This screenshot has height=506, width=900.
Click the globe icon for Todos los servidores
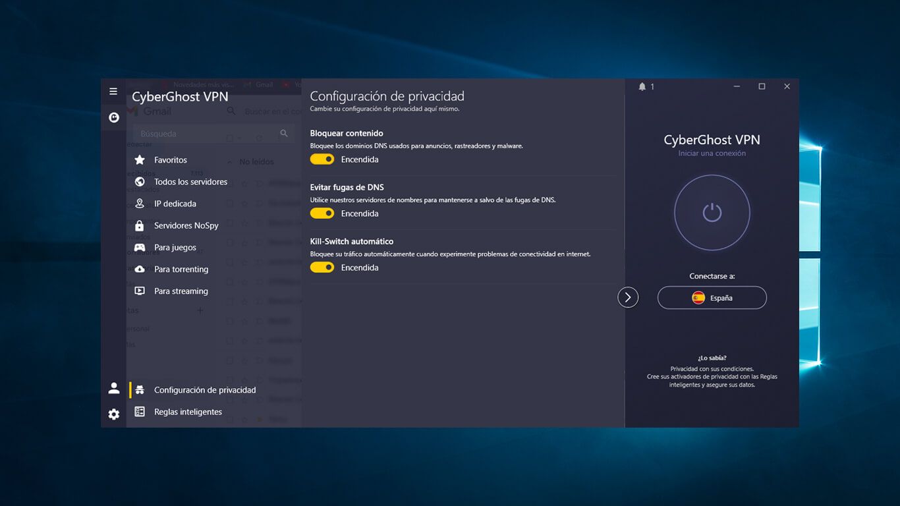(x=140, y=182)
